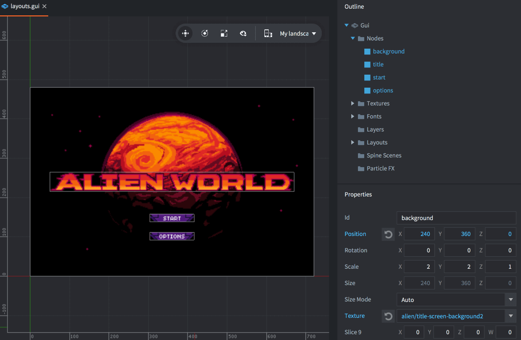Expand the Fonts folder in Outline
Image resolution: width=521 pixels, height=340 pixels.
tap(353, 117)
